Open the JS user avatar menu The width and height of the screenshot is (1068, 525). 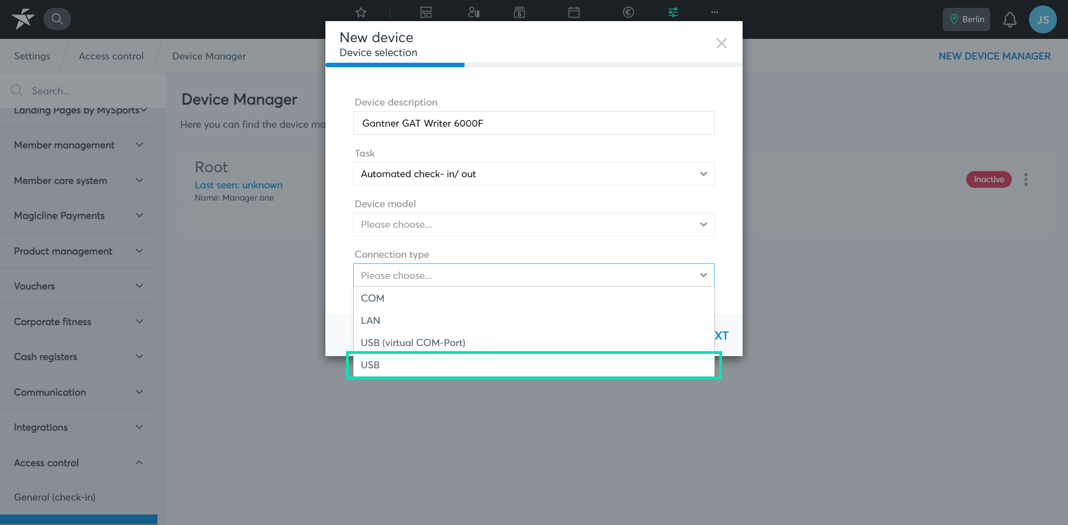pos(1042,19)
